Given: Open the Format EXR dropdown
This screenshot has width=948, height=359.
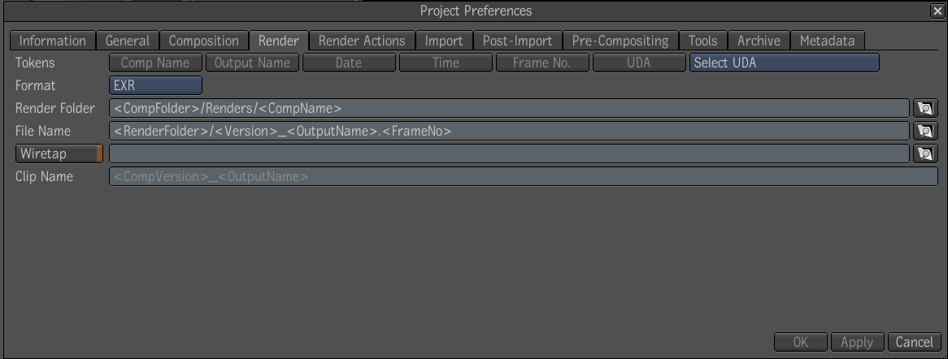Looking at the screenshot, I should pos(155,85).
